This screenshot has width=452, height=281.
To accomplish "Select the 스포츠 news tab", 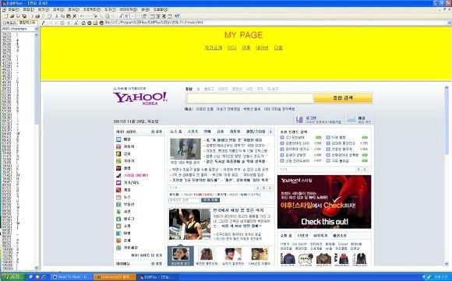I will 192,132.
